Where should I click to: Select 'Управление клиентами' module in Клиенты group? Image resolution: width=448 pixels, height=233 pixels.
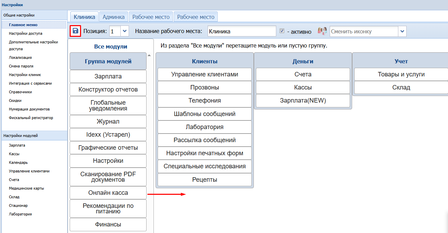point(205,74)
